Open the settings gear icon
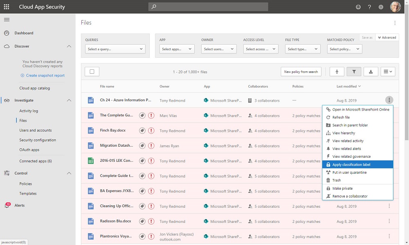This screenshot has width=409, height=245. [x=381, y=7]
